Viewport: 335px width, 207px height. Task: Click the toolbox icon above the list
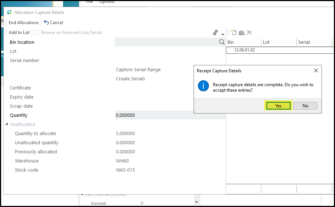tap(241, 32)
